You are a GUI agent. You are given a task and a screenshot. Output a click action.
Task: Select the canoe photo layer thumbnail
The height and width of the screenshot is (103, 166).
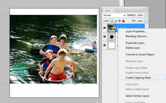pyautogui.click(x=111, y=28)
